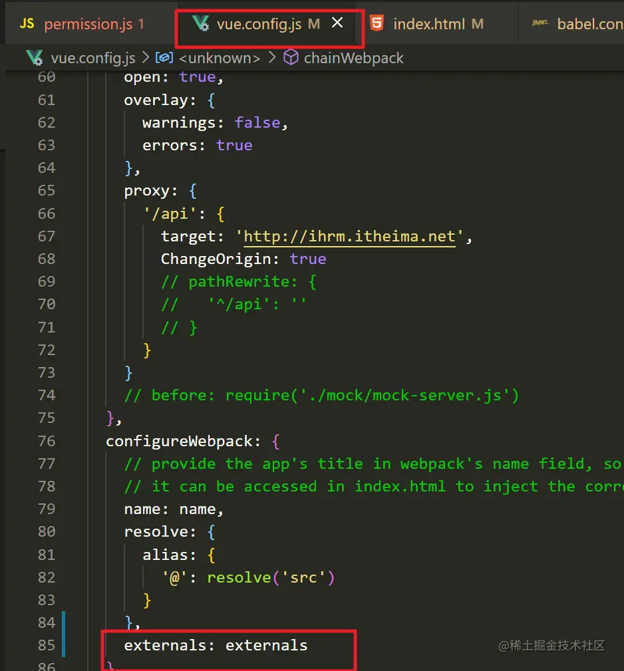Viewport: 624px width, 671px height.
Task: Click the pathRewrite comment on line 69
Action: (238, 282)
